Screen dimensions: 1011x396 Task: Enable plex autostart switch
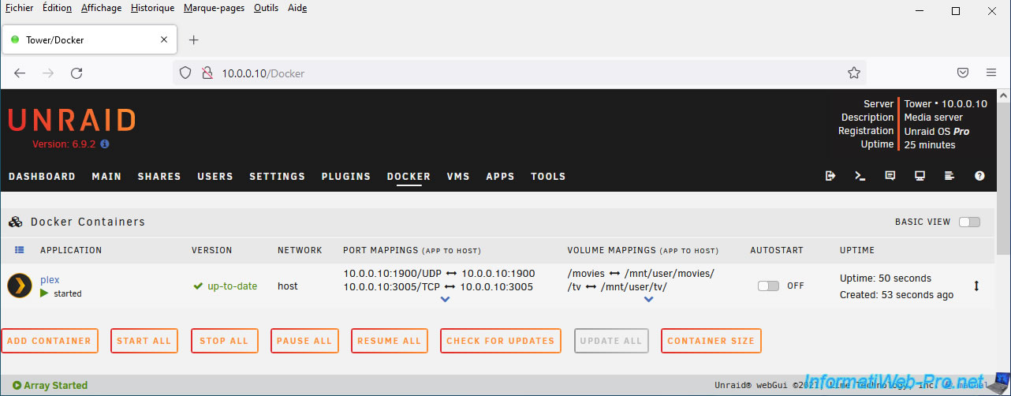[x=768, y=286]
